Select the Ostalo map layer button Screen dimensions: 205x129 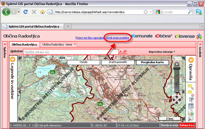tap(84, 62)
